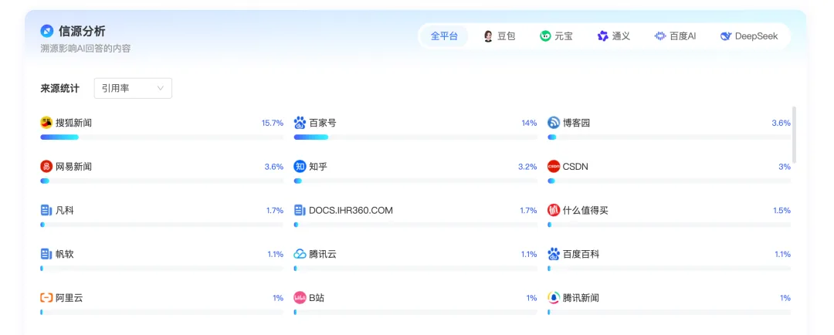The image size is (834, 335).
Task: Click the 1.5% value for 什么值得买
Action: pos(781,210)
